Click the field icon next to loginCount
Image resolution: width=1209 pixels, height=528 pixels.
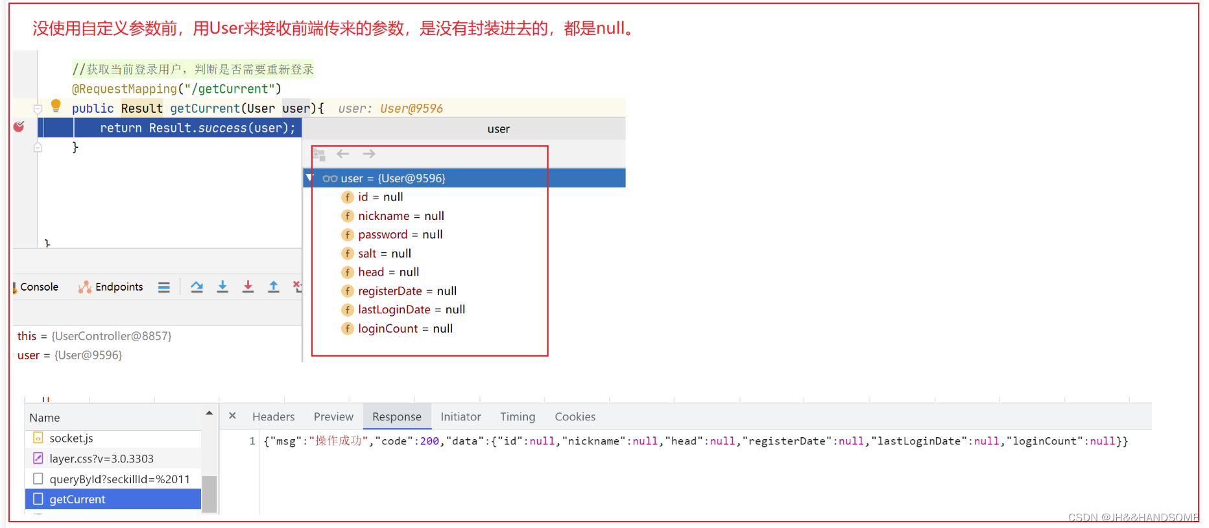(348, 329)
